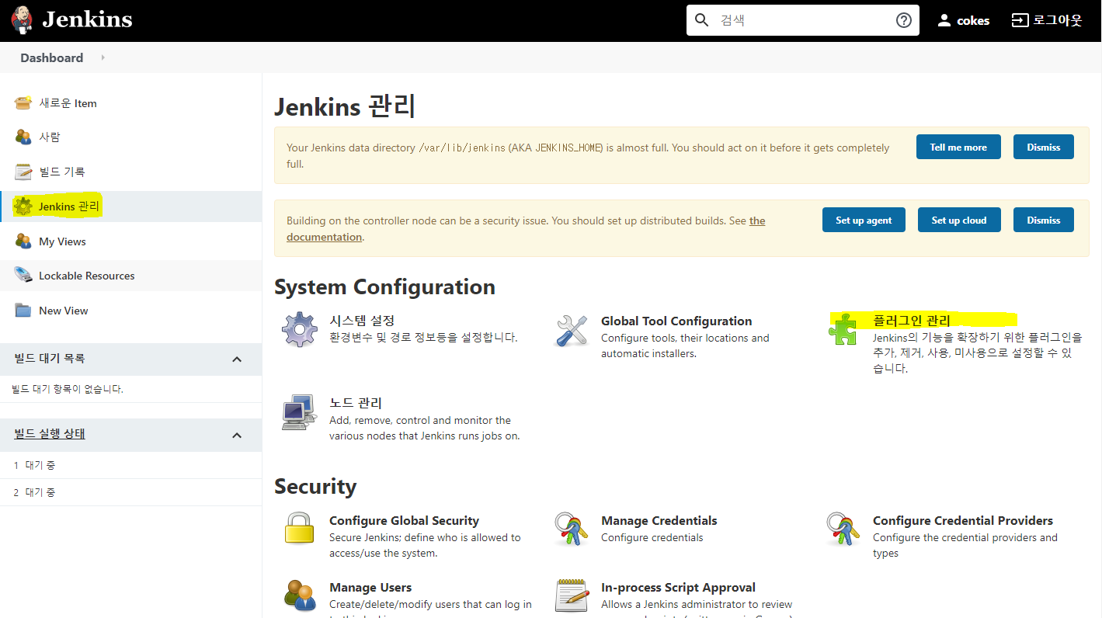Click the 빌드 기록 notepad icon
Image resolution: width=1102 pixels, height=618 pixels.
pos(24,172)
